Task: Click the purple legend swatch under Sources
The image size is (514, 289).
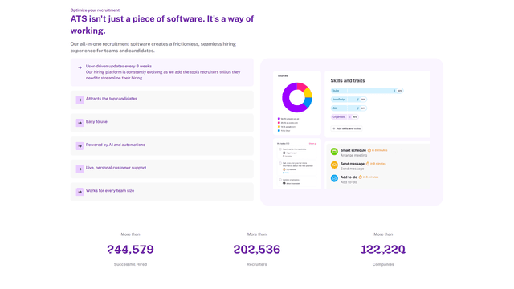Action: tap(279, 119)
